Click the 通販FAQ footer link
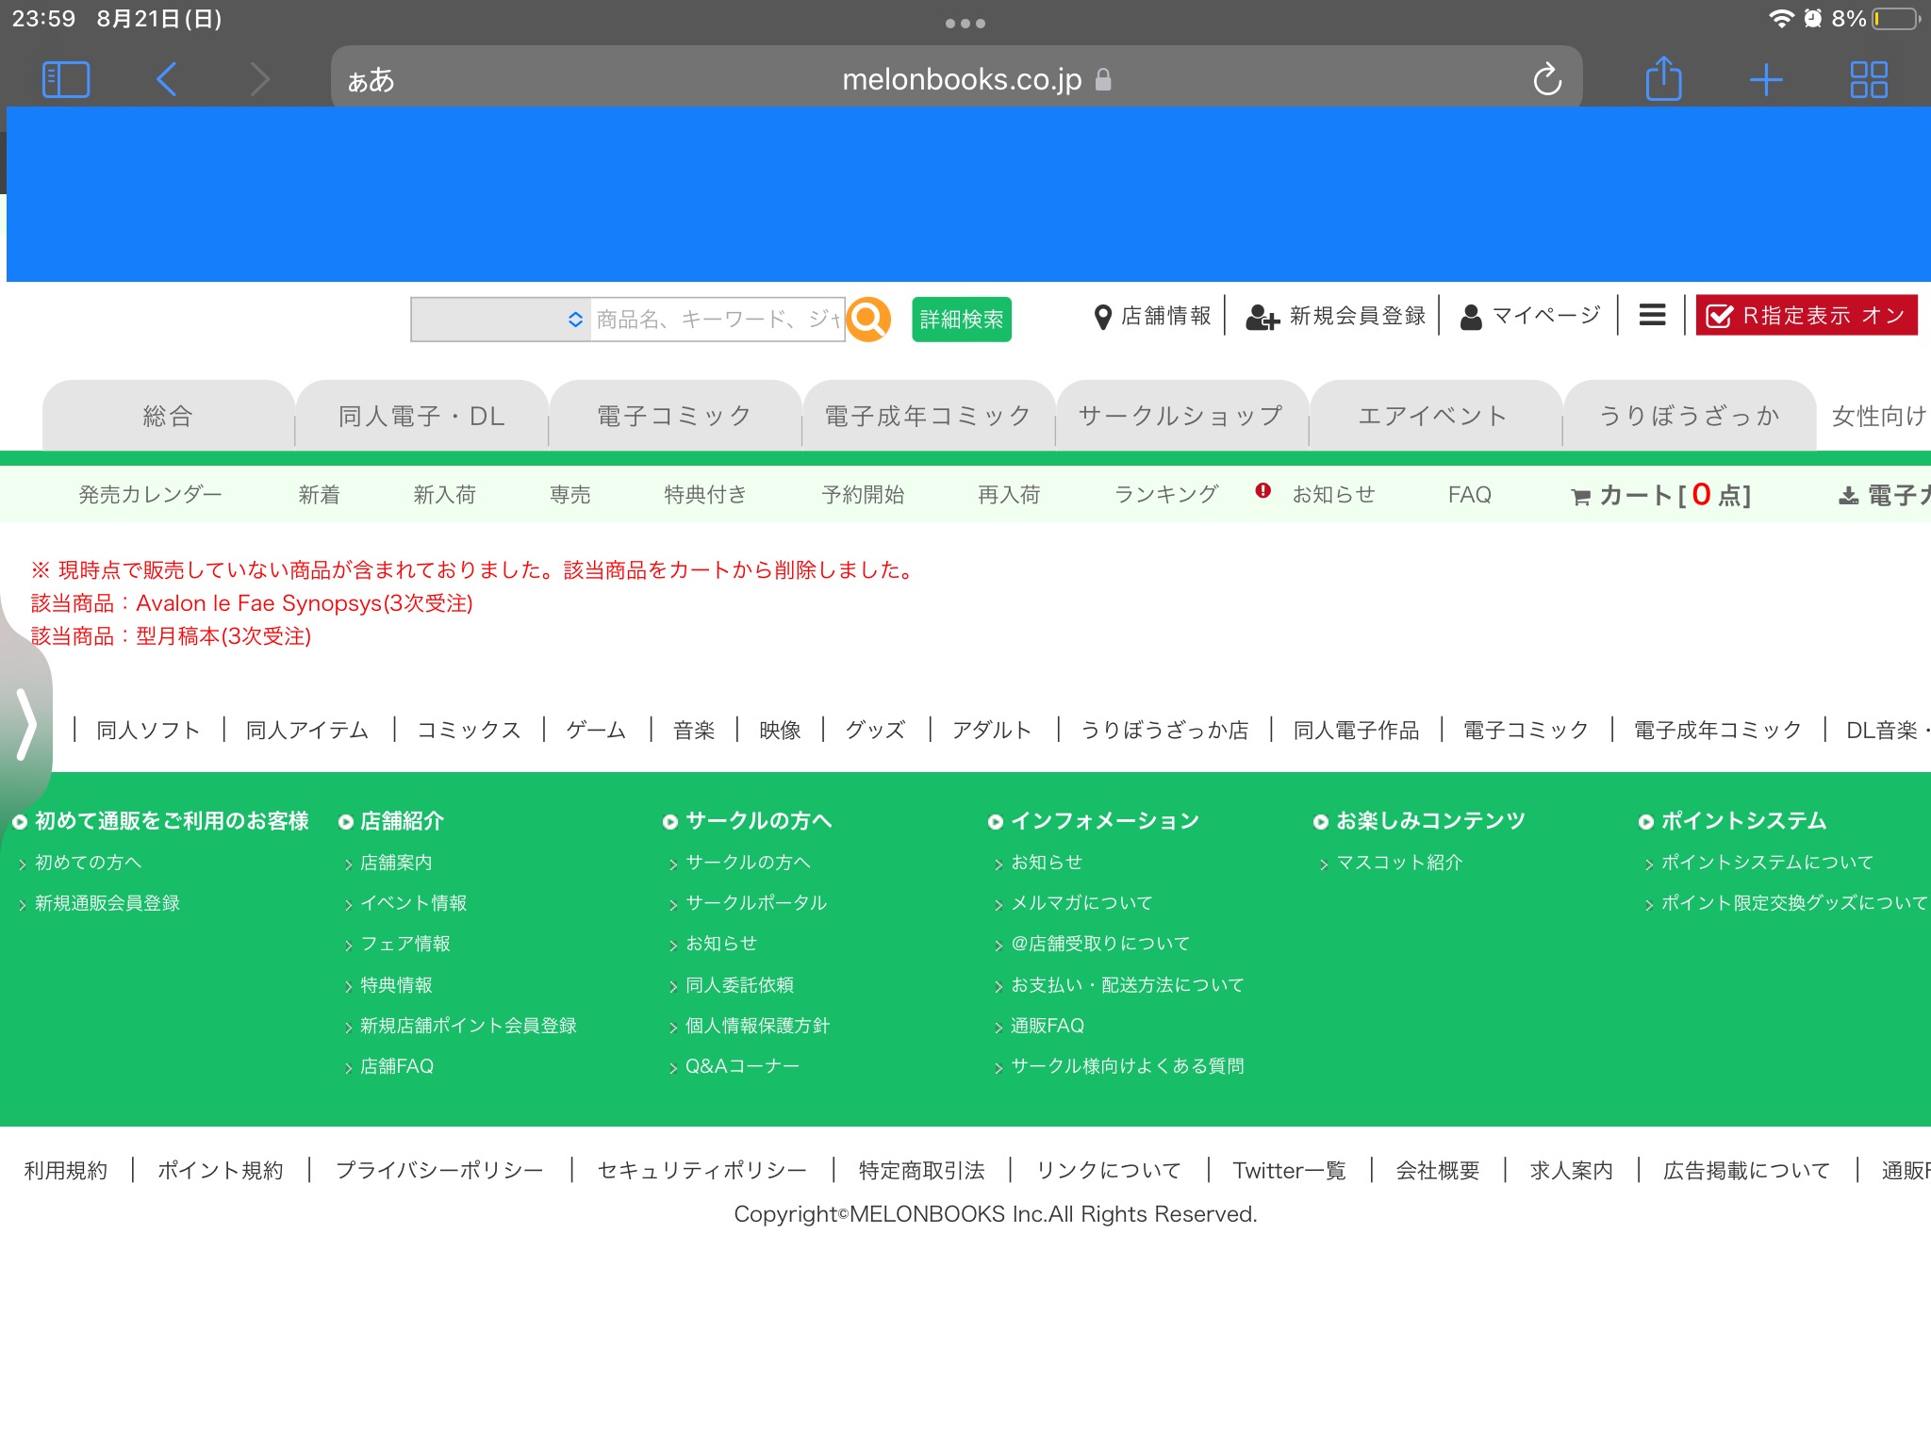The width and height of the screenshot is (1931, 1448). point(1047,1026)
